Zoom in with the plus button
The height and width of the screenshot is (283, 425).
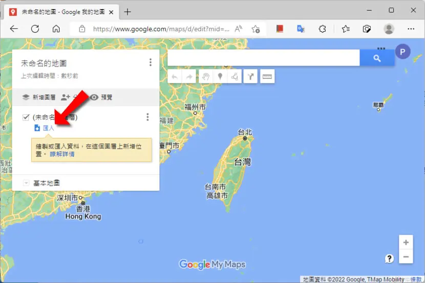click(x=406, y=242)
